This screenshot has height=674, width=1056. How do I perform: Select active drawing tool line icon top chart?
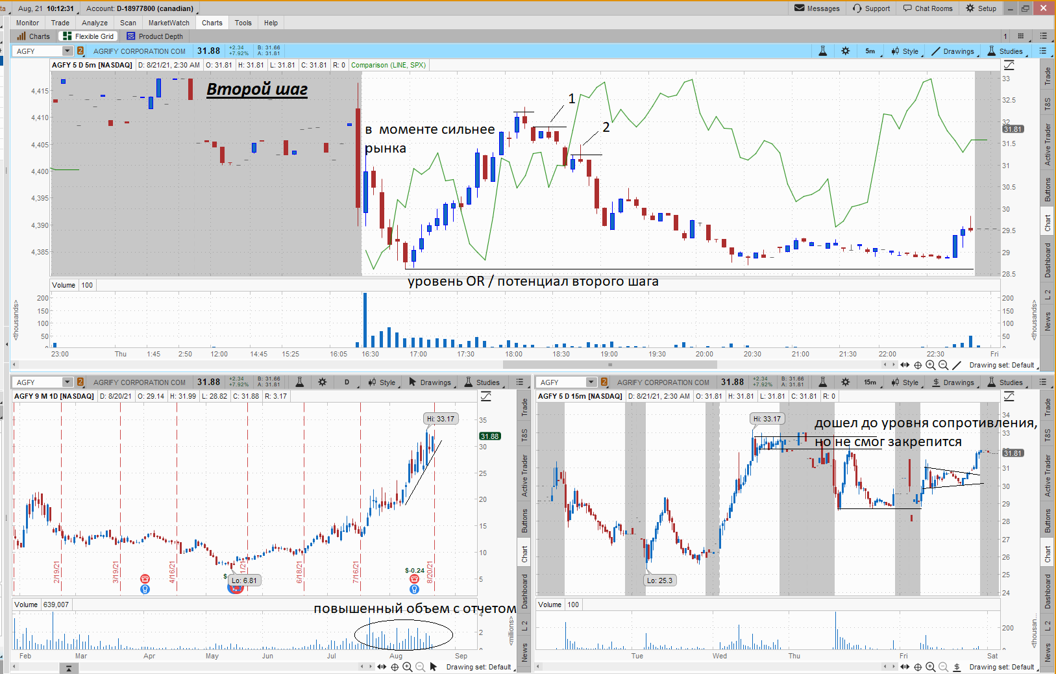click(956, 365)
